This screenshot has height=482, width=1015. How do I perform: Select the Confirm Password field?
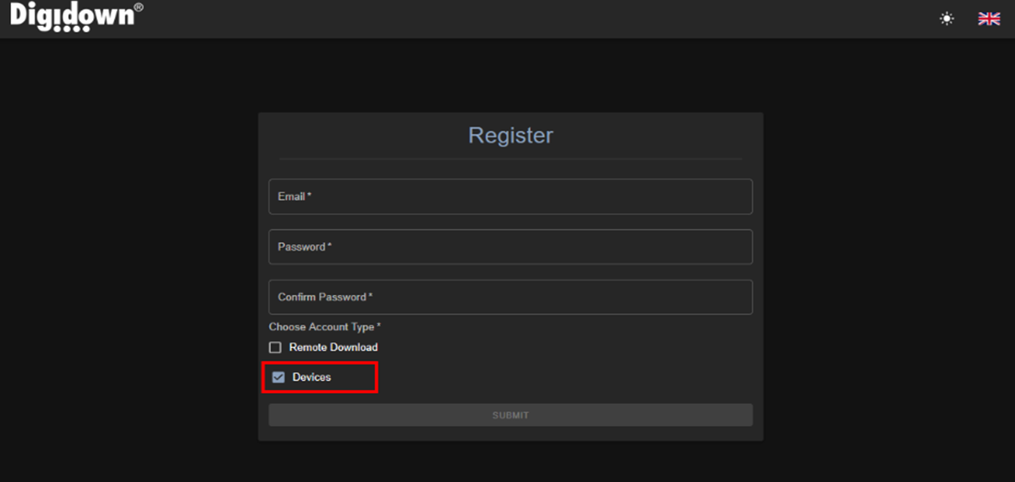[x=510, y=297]
